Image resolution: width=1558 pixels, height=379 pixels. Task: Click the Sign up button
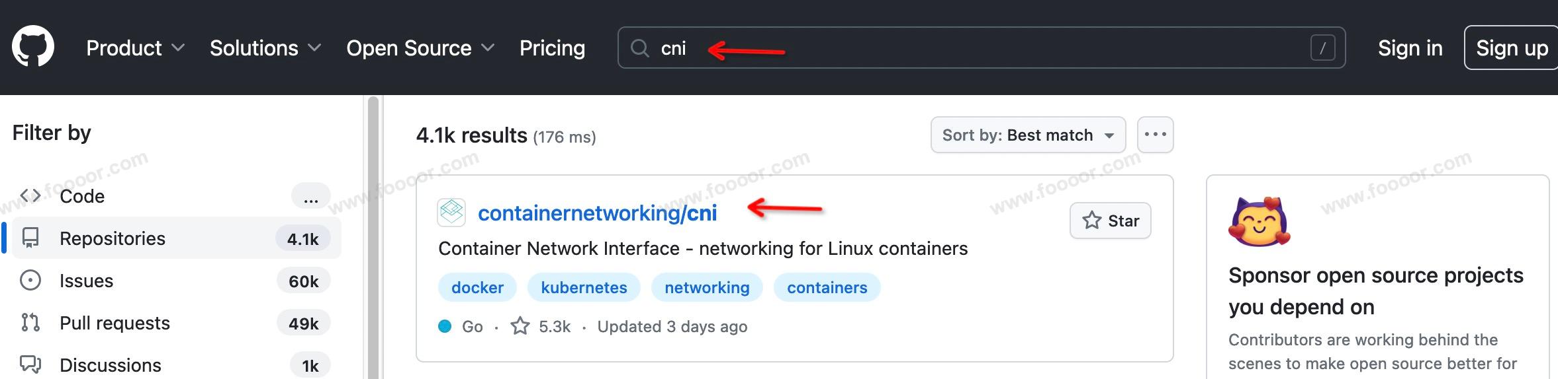click(1512, 48)
